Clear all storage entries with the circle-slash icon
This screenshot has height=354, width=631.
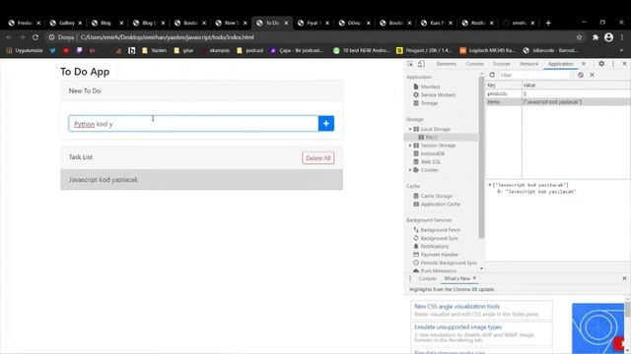pyautogui.click(x=581, y=75)
